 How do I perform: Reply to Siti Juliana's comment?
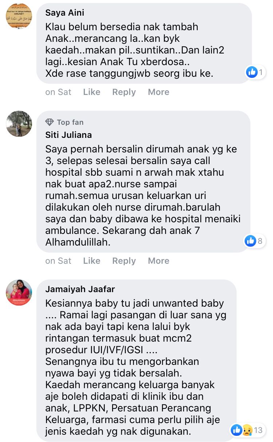point(124,261)
